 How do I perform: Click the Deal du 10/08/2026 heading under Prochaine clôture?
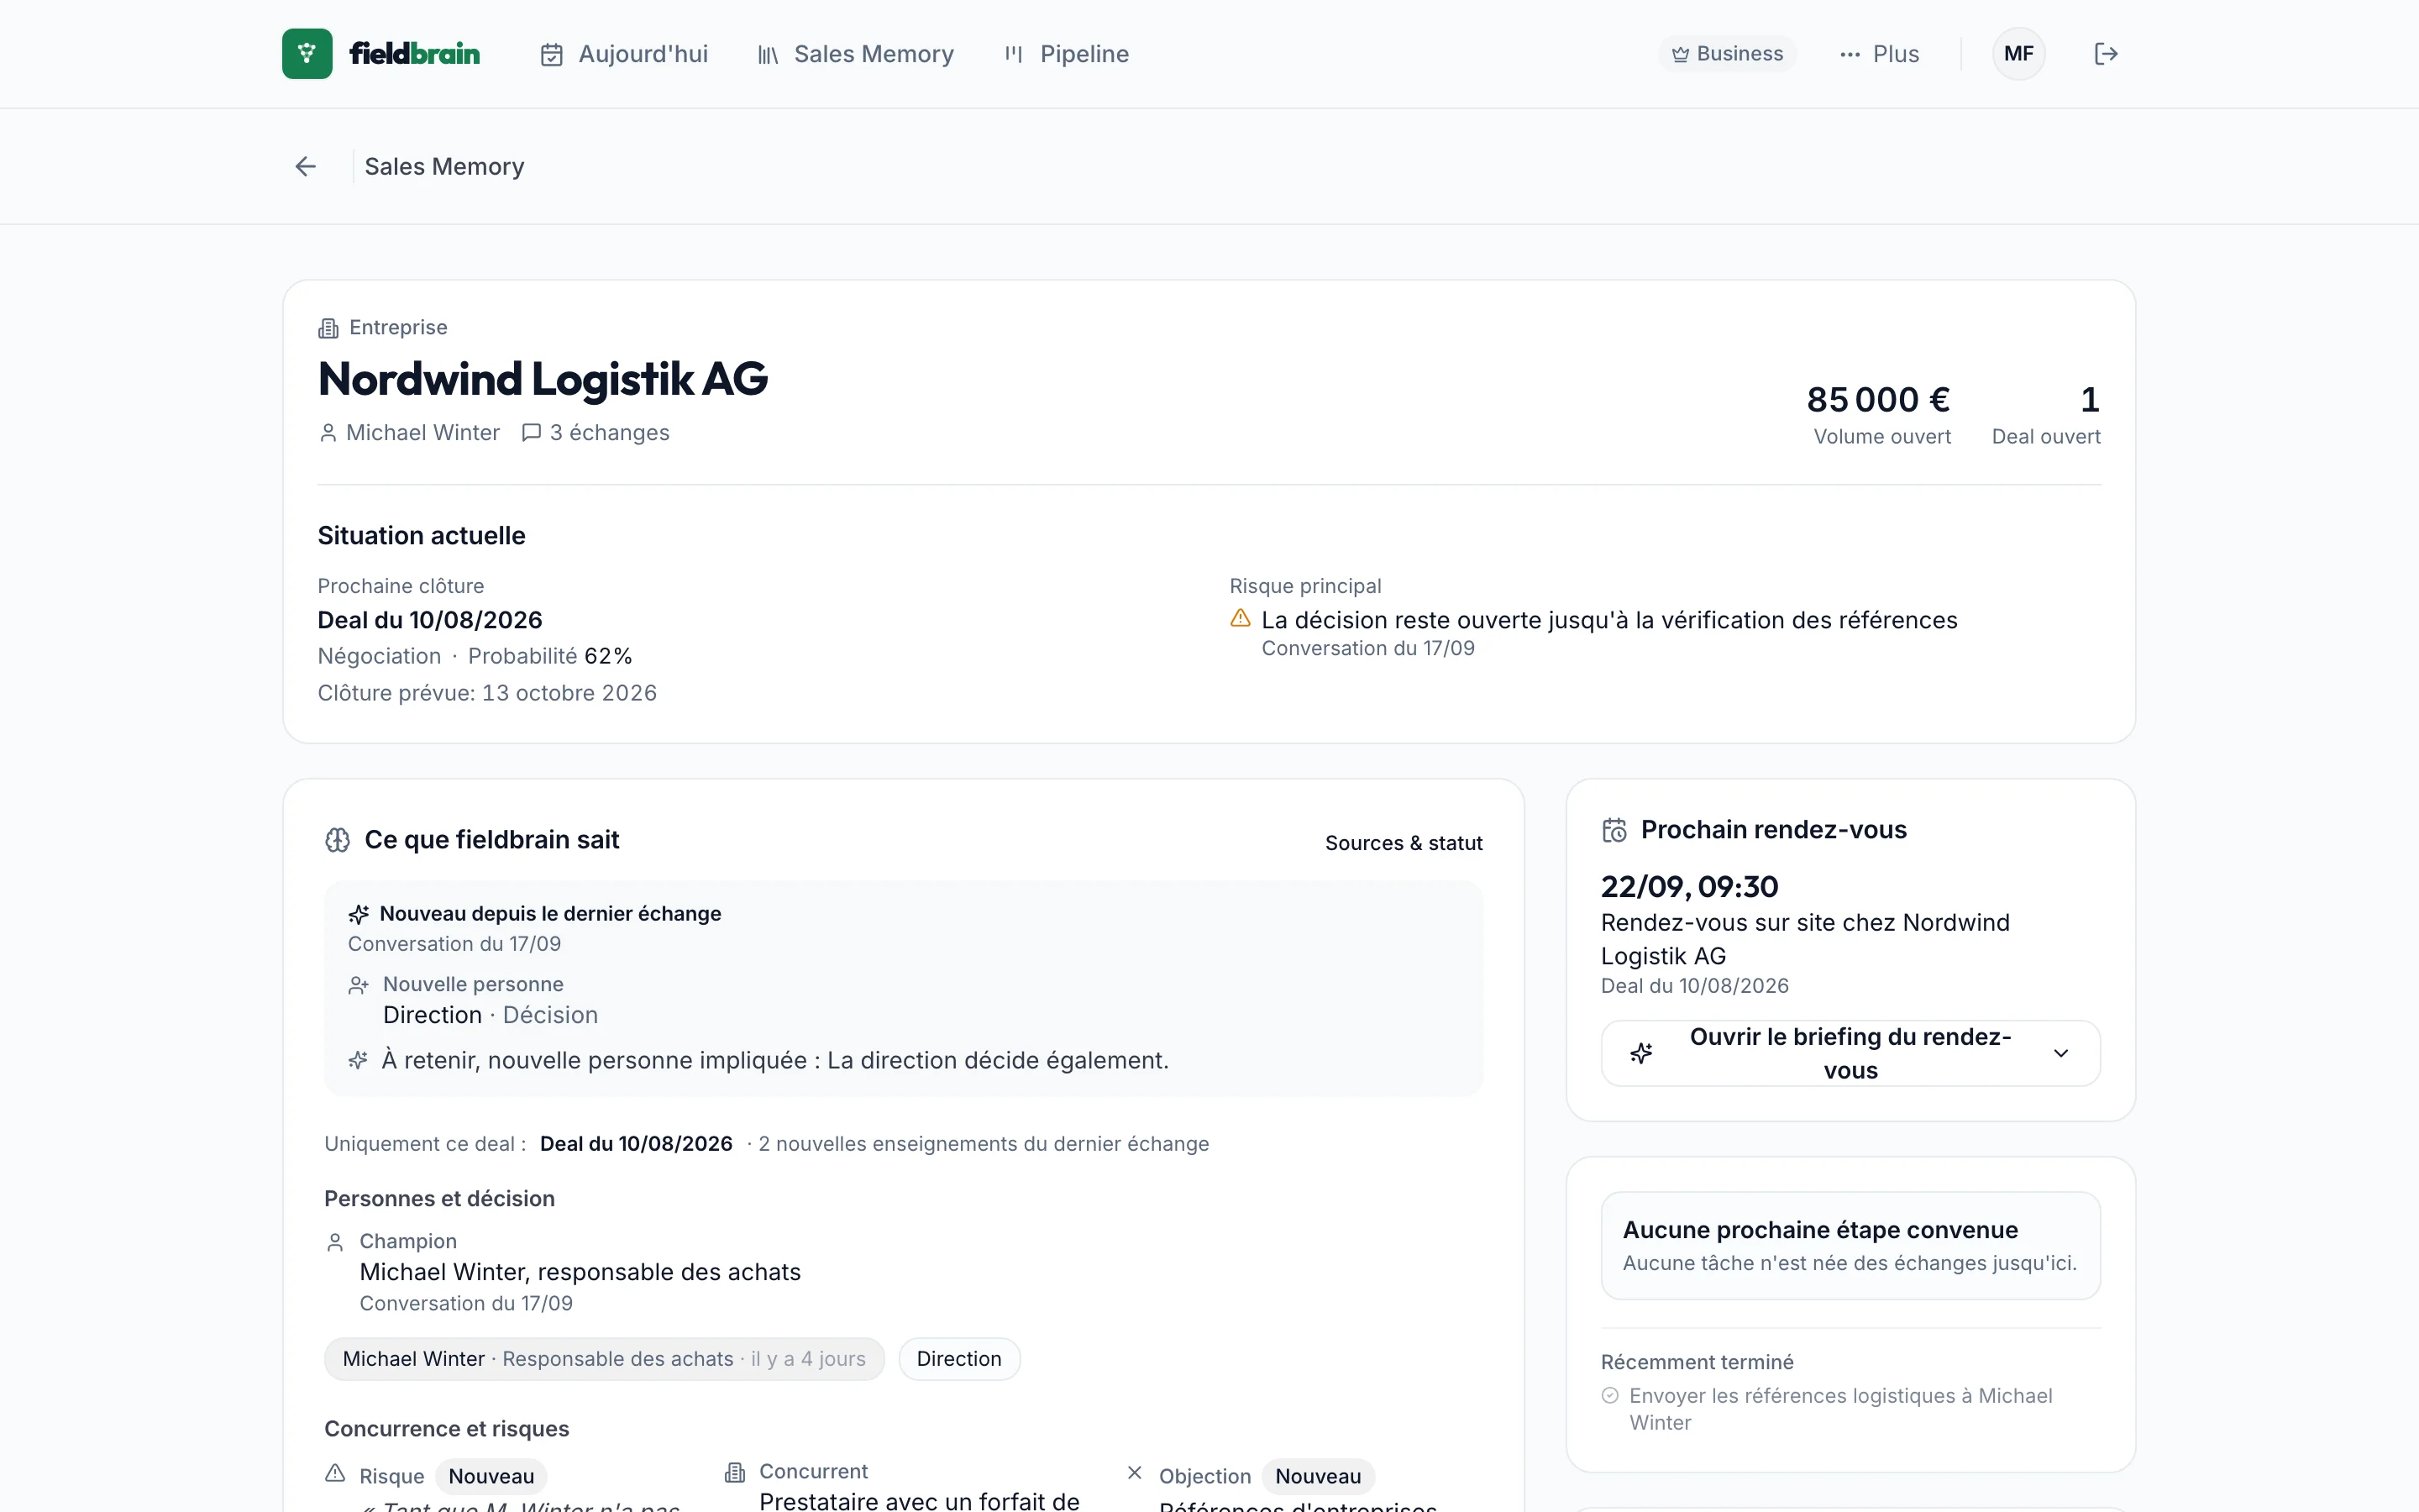[430, 620]
